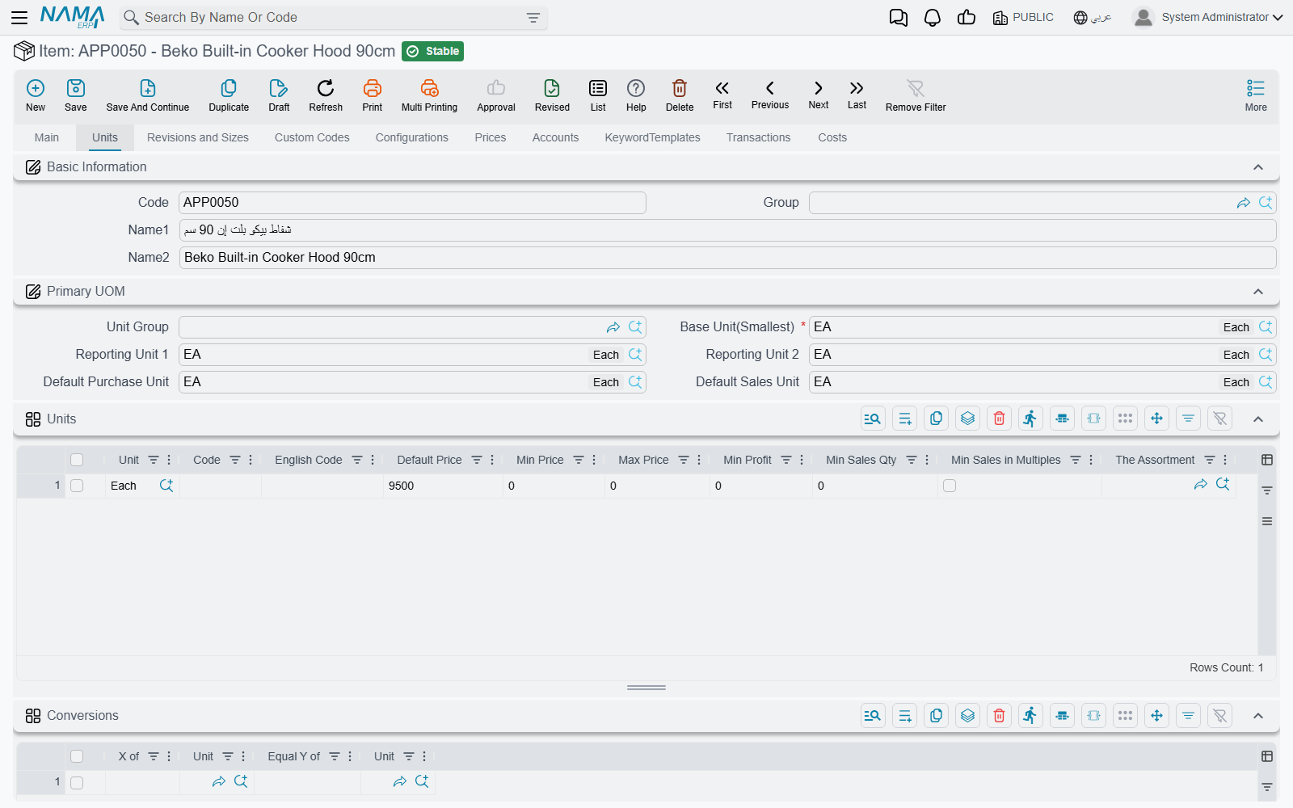The image size is (1293, 808).
Task: Collapse the Primary UOM section
Action: [1258, 292]
